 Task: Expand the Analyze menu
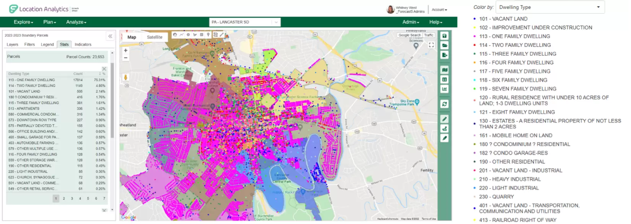[x=76, y=22]
